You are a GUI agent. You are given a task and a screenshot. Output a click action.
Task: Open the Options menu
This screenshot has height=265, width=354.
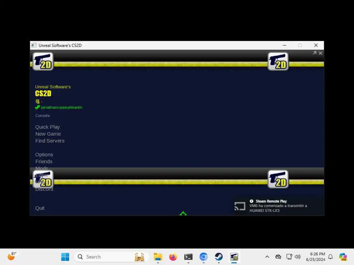[44, 155]
